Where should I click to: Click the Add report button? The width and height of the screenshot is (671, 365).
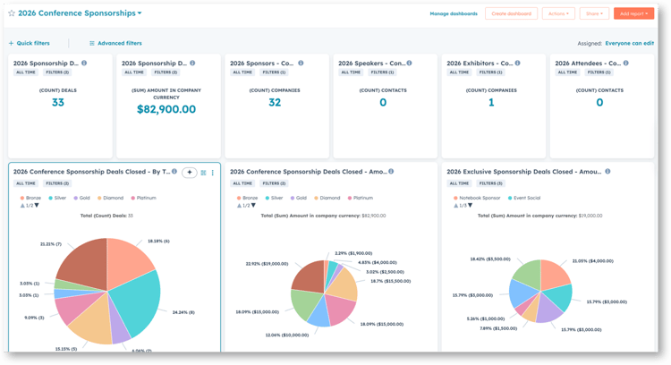coord(633,13)
